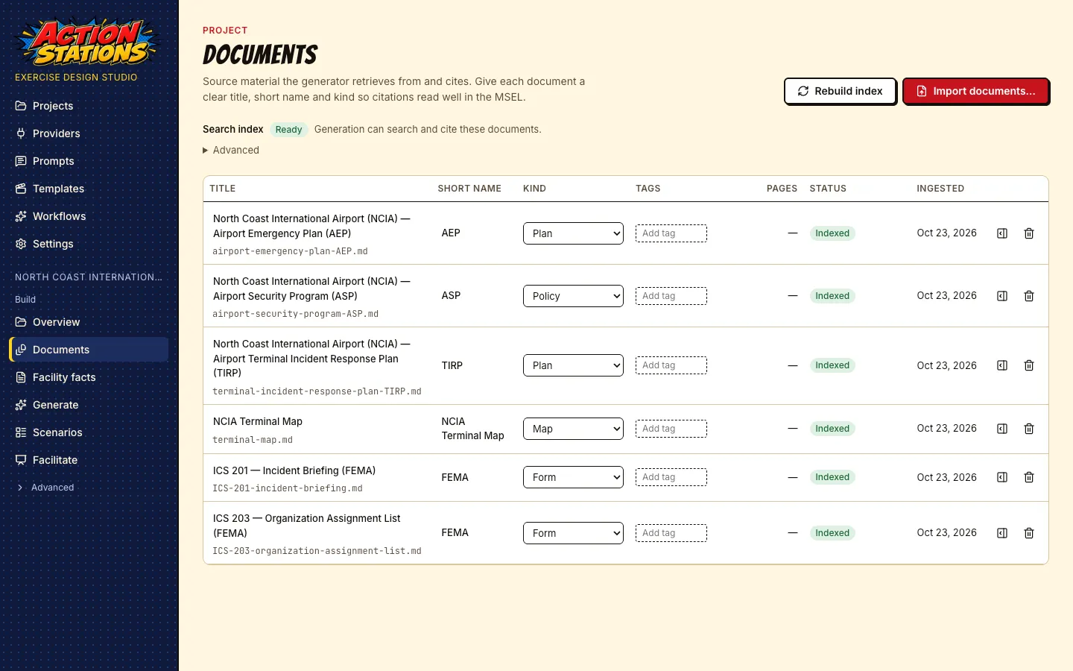Click the filename airport-emergency-plan-AEP.md
The width and height of the screenshot is (1073, 671).
[290, 251]
